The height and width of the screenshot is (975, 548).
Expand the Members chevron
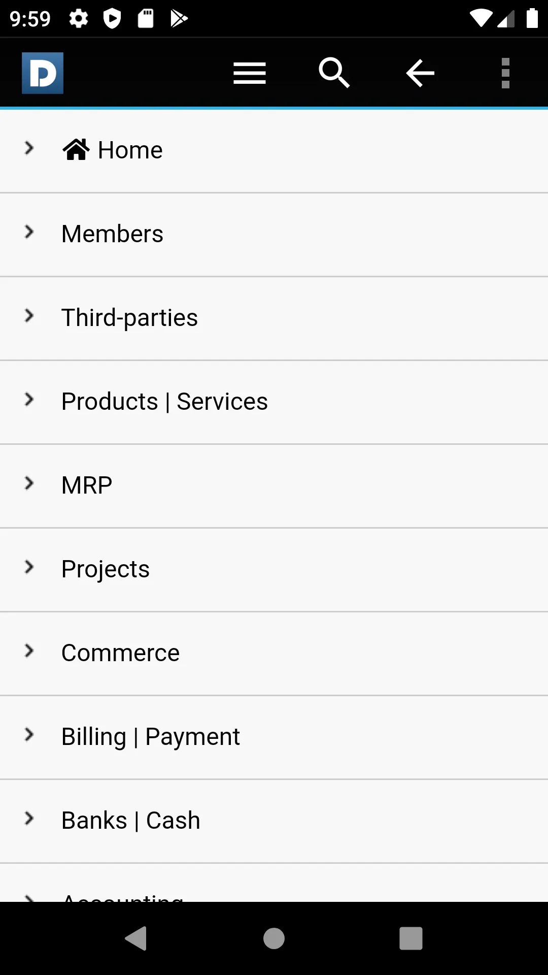click(x=29, y=232)
